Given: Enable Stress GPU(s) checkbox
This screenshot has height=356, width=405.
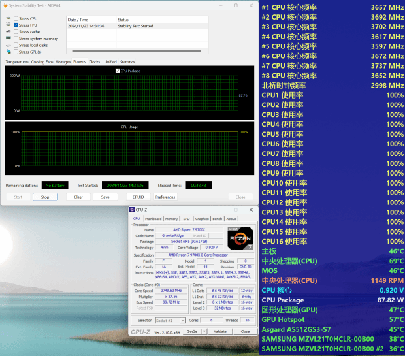Looking at the screenshot, I should (16, 52).
